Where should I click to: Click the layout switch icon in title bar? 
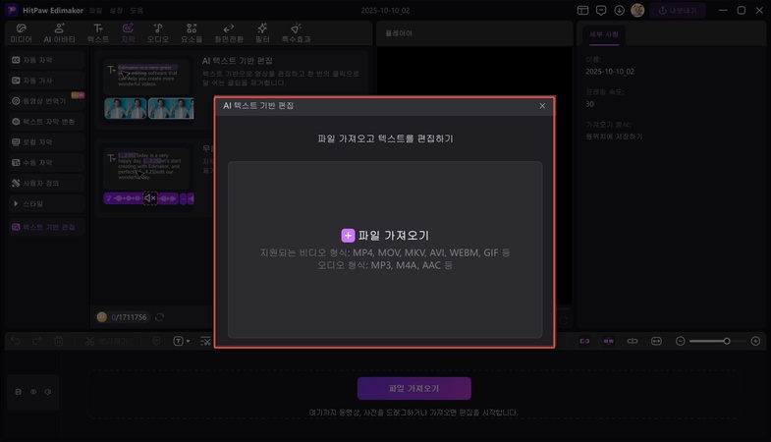click(x=583, y=10)
